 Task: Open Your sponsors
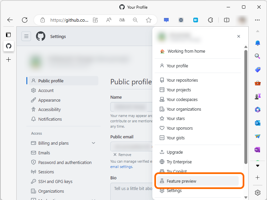pyautogui.click(x=198, y=128)
